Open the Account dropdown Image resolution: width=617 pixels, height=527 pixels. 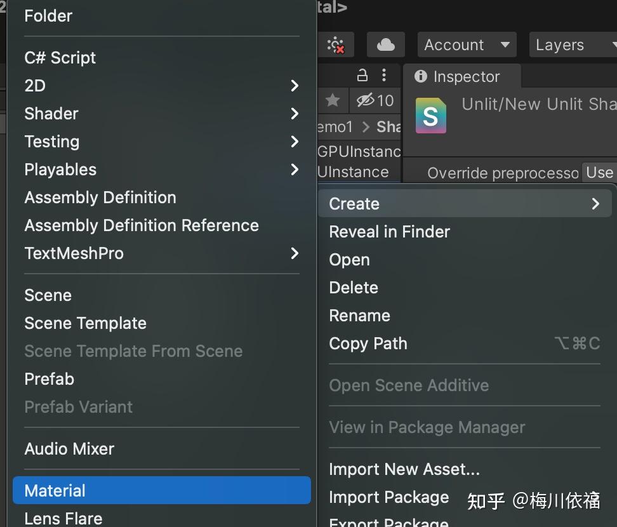[x=467, y=45]
